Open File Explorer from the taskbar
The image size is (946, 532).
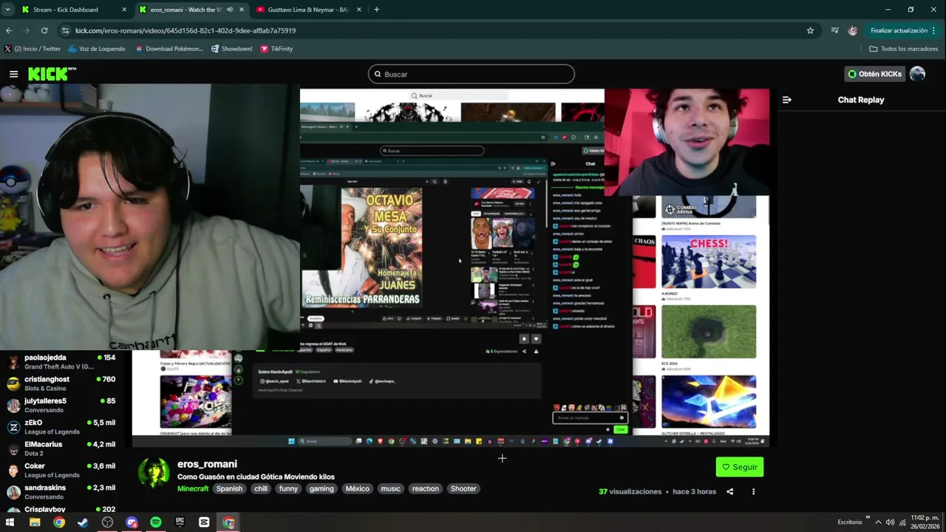(35, 522)
